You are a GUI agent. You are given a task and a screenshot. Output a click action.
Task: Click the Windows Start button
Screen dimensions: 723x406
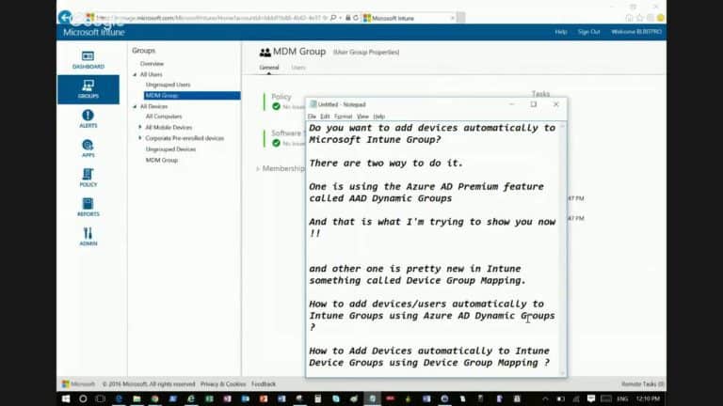pos(65,398)
